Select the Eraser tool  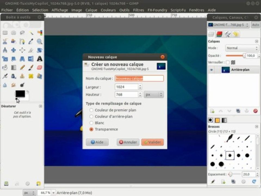click(39, 68)
